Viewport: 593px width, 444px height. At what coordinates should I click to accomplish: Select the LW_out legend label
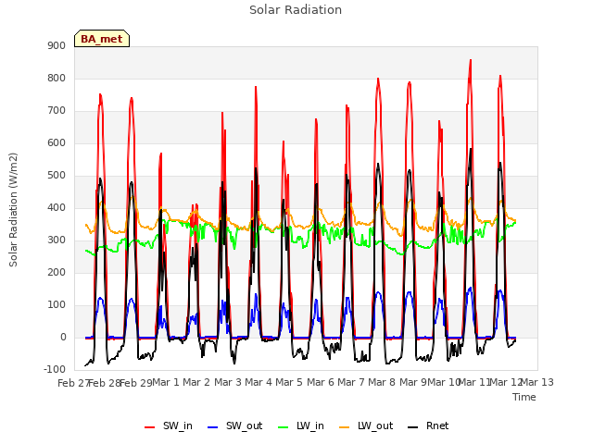point(375,425)
